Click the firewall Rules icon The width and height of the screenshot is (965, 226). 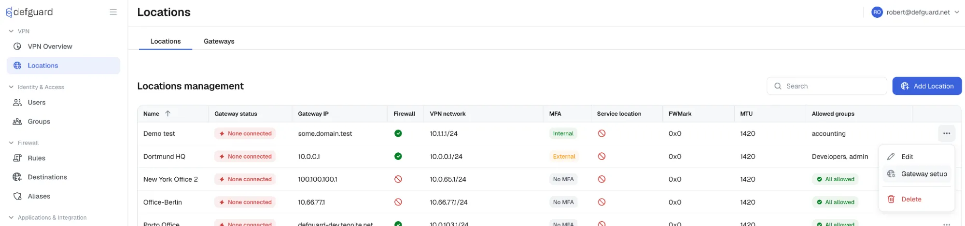point(17,158)
